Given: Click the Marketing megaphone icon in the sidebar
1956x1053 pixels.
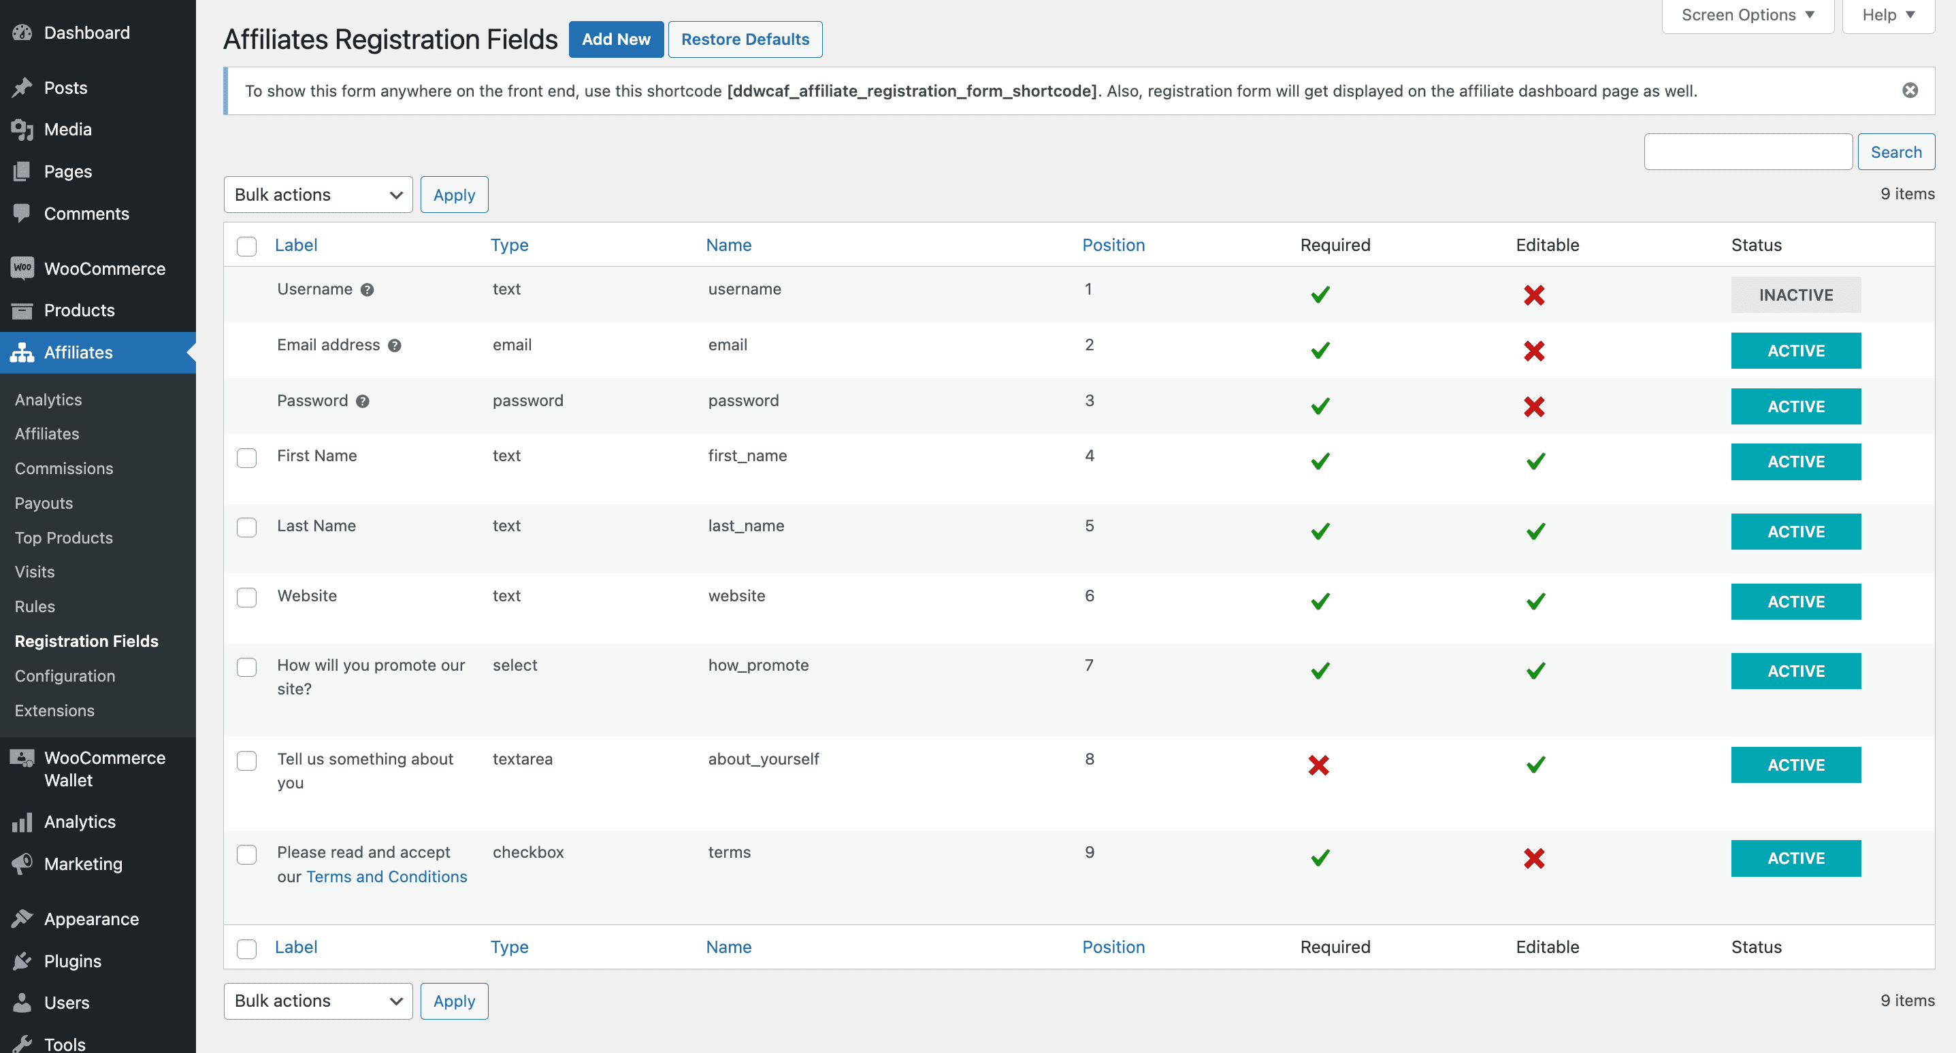Looking at the screenshot, I should point(22,864).
